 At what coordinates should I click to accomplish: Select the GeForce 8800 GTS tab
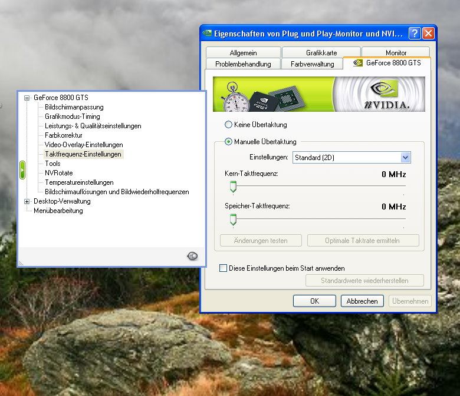pyautogui.click(x=387, y=63)
